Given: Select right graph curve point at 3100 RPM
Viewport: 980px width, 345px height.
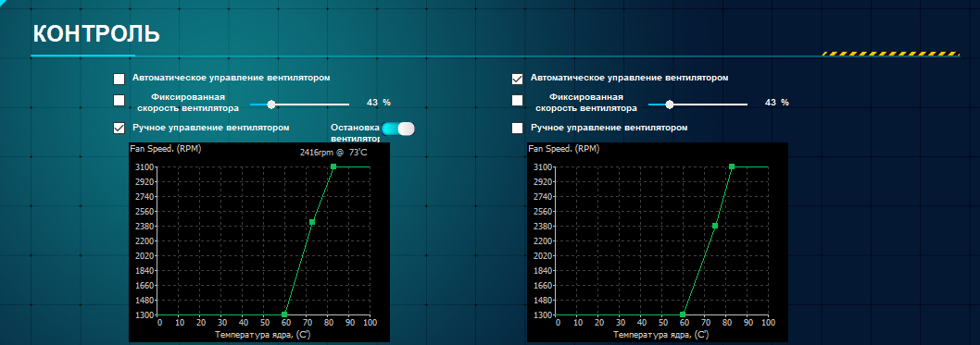Looking at the screenshot, I should tap(731, 166).
